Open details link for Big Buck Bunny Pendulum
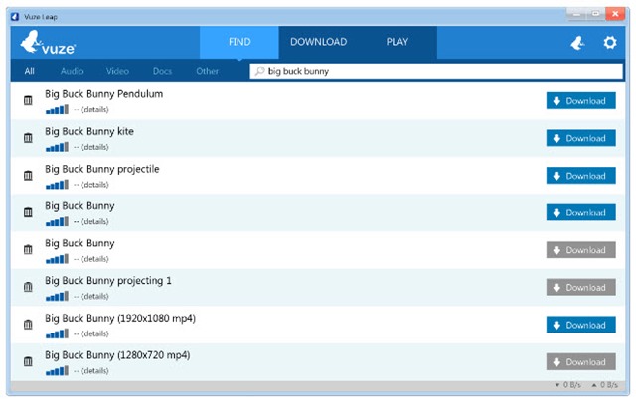This screenshot has width=636, height=400. pyautogui.click(x=95, y=110)
